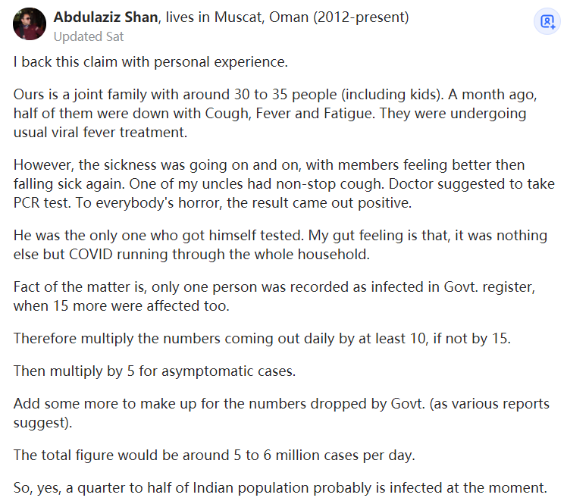Click the 'Updated Sat' timestamp
This screenshot has height=504, width=567.
coord(89,36)
